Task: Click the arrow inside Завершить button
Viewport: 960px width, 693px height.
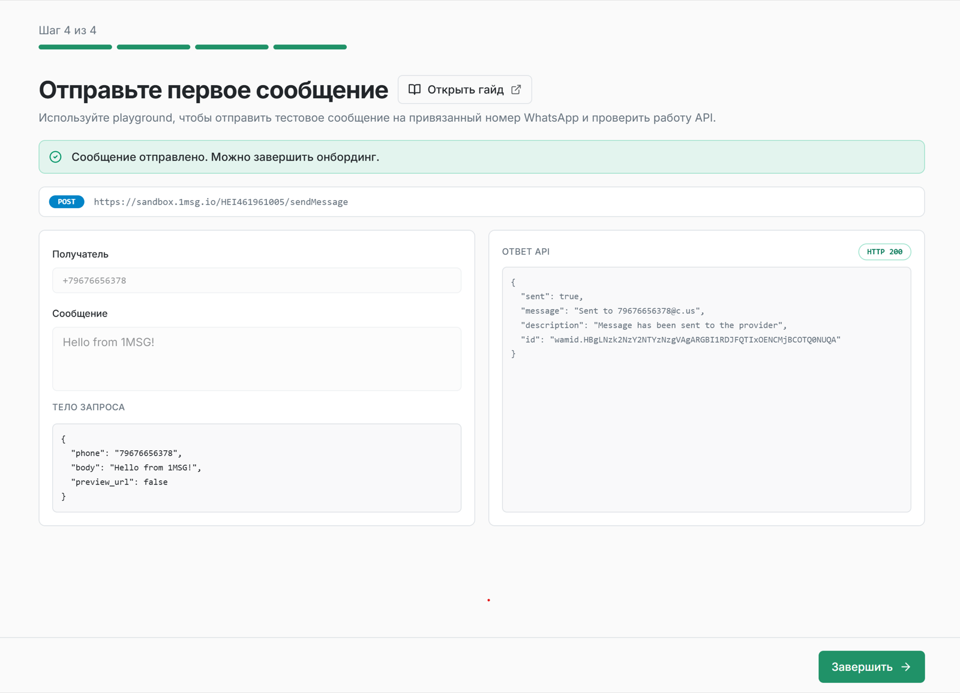Action: pyautogui.click(x=906, y=667)
